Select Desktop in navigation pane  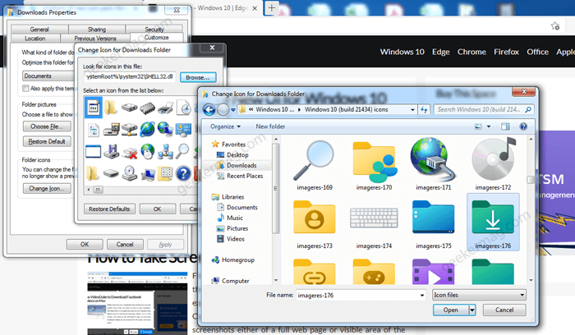232,154
